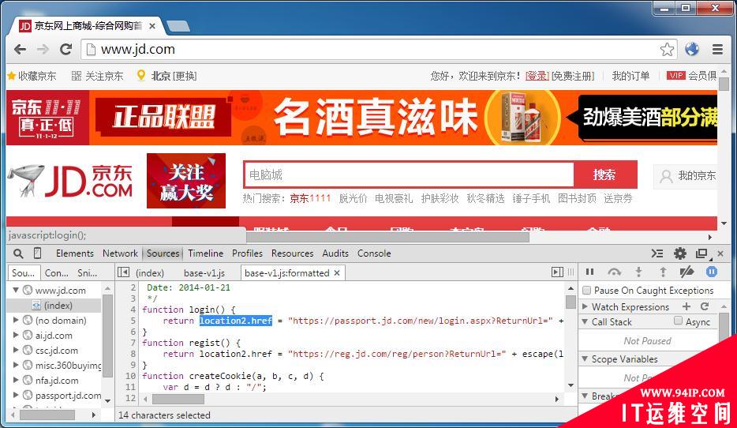737x428 pixels.
Task: Open the Content scripts navigator tab
Action: coord(56,272)
